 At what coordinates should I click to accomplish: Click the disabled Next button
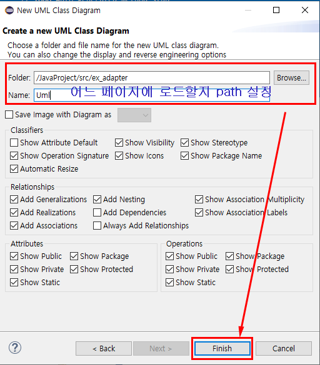pyautogui.click(x=161, y=349)
